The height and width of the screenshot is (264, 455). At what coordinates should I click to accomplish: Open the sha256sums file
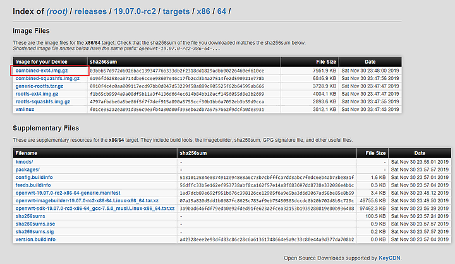[x=30, y=216]
